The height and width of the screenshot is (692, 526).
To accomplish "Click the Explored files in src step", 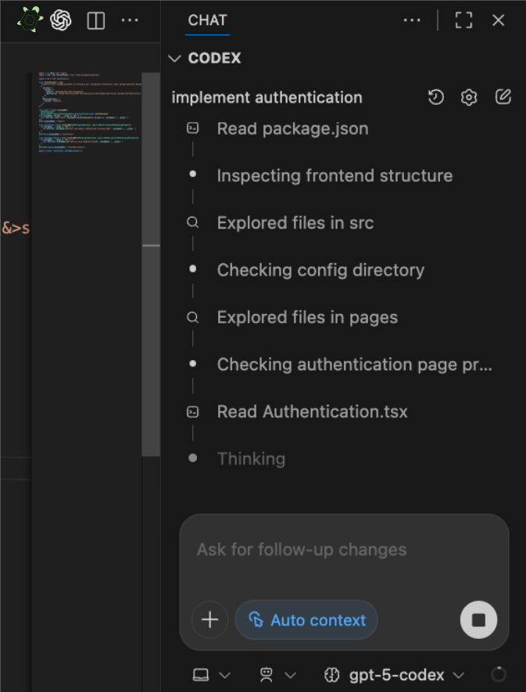I will pos(295,223).
